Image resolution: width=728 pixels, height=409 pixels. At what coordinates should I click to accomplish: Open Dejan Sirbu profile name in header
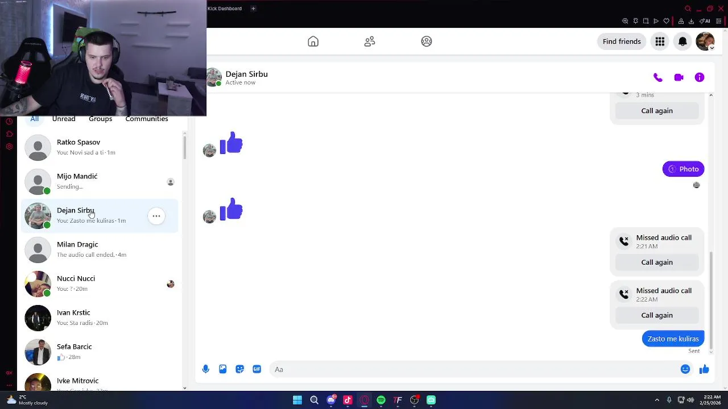coord(246,74)
